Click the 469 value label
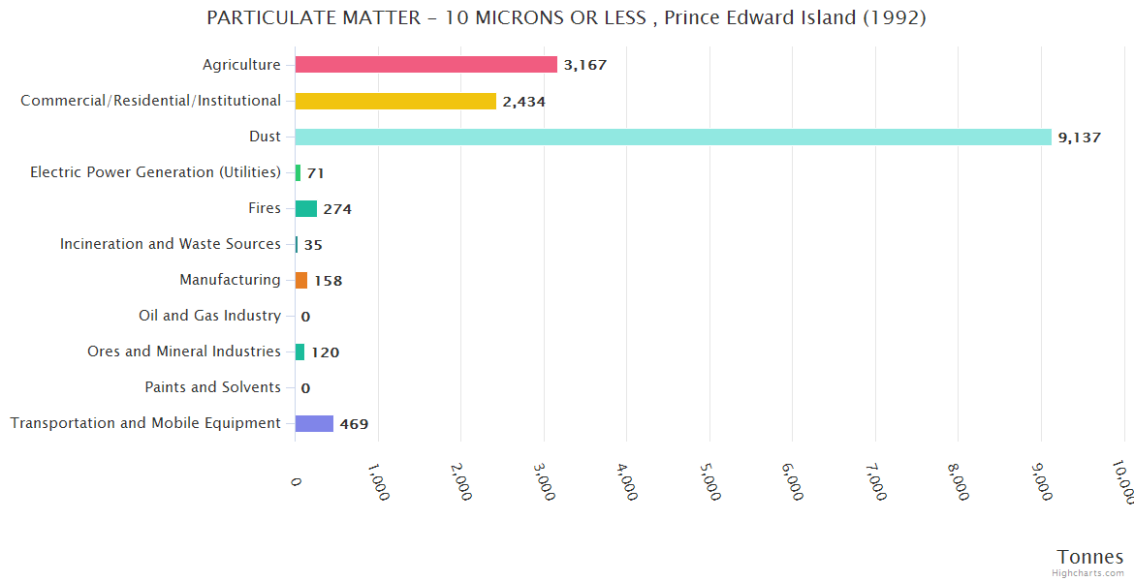The image size is (1134, 581). coord(354,424)
